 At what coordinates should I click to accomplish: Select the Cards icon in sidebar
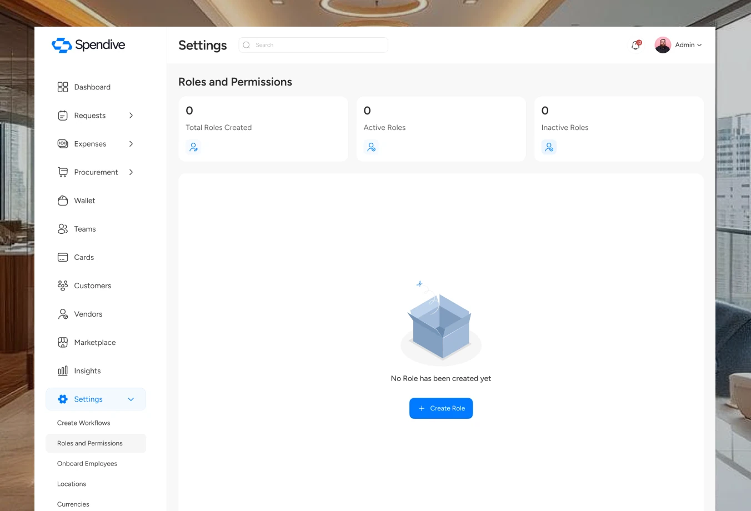[x=63, y=257]
